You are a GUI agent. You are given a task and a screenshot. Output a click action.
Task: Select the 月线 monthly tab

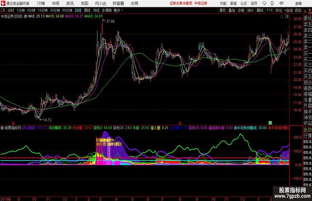coord(96,10)
